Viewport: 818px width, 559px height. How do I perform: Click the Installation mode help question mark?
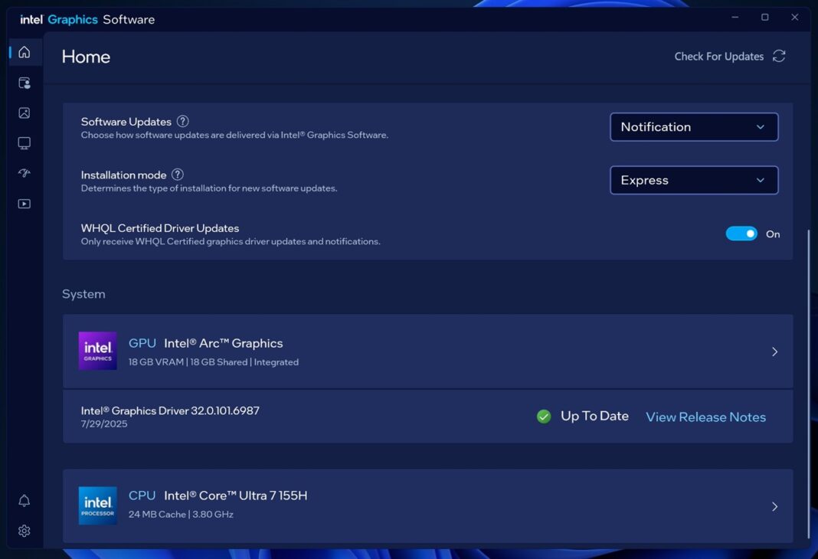(x=177, y=174)
